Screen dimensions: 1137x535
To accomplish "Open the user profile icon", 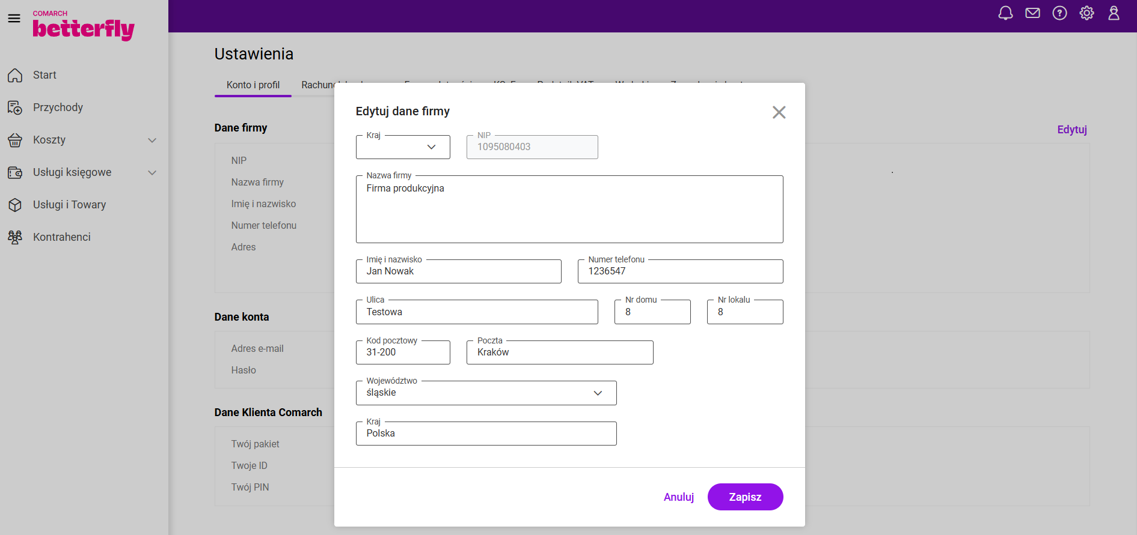I will tap(1114, 13).
